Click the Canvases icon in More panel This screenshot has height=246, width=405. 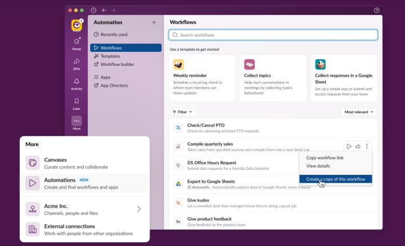tap(33, 162)
